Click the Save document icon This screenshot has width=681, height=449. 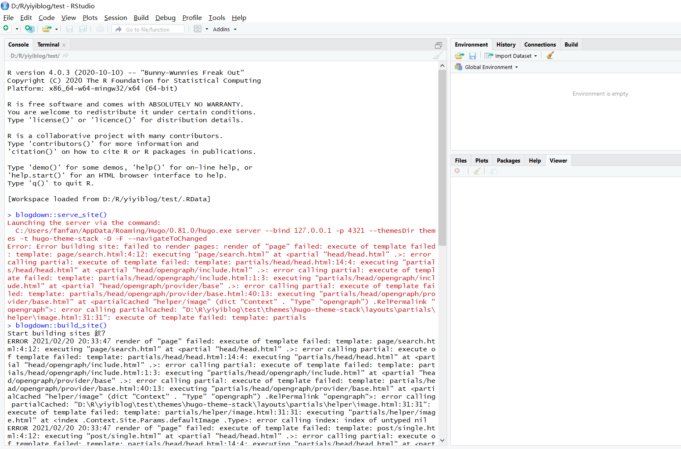click(x=69, y=29)
